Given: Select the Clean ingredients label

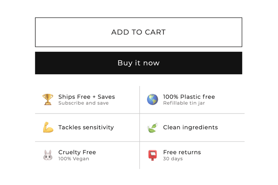Looking at the screenshot, I should coord(190,127).
